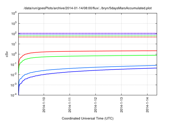The width and height of the screenshot is (173, 121).
Task: Click the '2014-1-14' date tick label
Action: [x=147, y=105]
